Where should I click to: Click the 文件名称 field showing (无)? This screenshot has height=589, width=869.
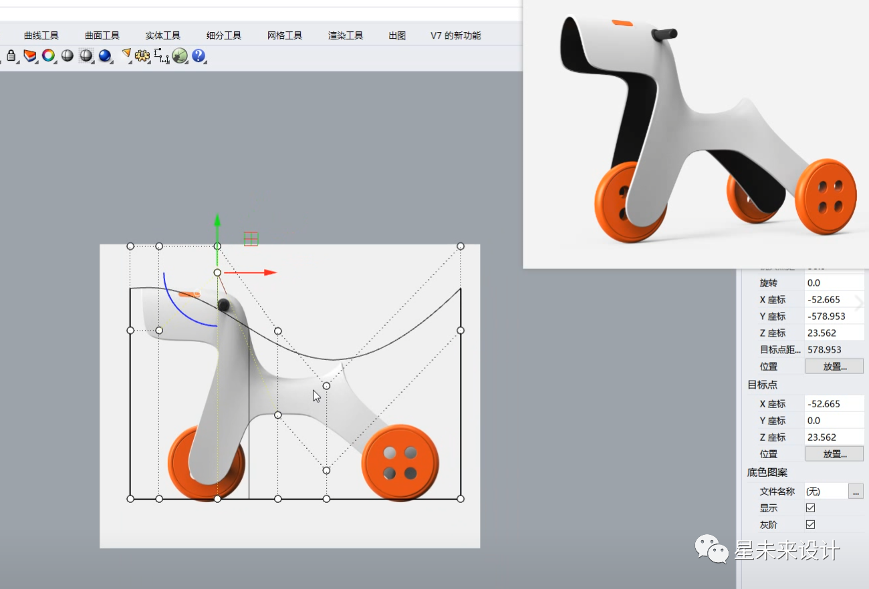[x=826, y=491]
